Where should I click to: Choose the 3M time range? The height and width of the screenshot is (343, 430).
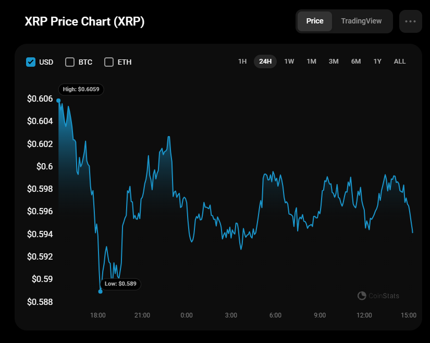coord(334,62)
